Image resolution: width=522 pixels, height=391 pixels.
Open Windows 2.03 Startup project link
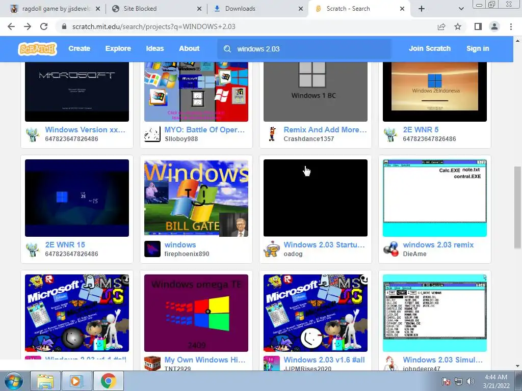tap(324, 245)
